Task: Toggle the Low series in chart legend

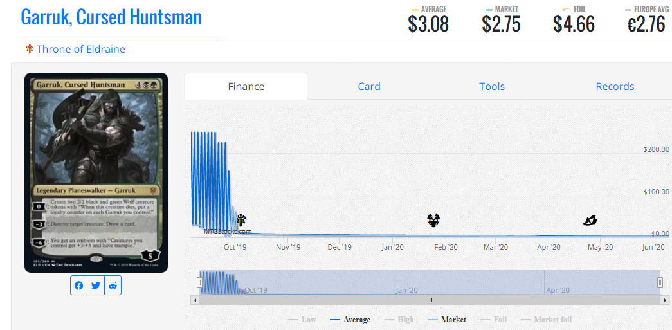Action: [302, 320]
